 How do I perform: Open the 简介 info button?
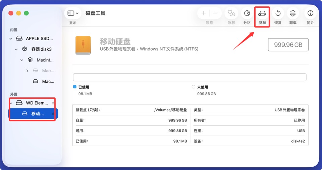click(310, 13)
